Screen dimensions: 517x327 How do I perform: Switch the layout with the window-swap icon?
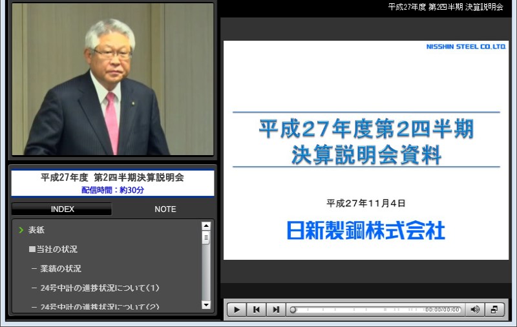(x=494, y=310)
